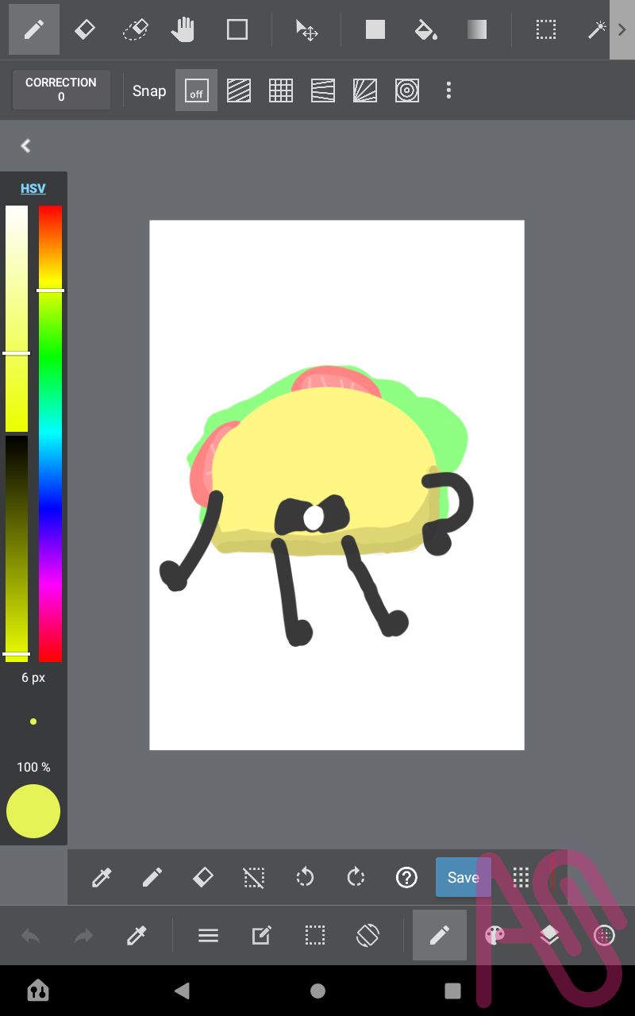This screenshot has width=635, height=1016.
Task: Open help question mark icon
Action: pyautogui.click(x=406, y=877)
